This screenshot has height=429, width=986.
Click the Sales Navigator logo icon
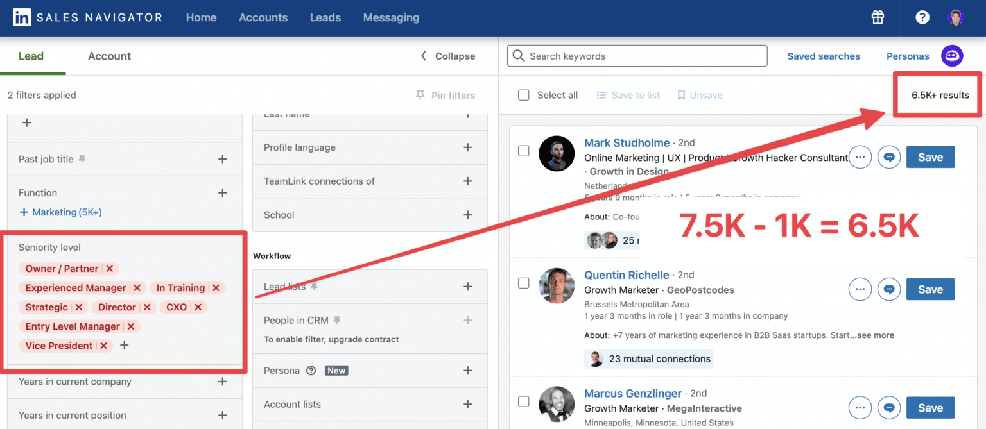pos(21,17)
